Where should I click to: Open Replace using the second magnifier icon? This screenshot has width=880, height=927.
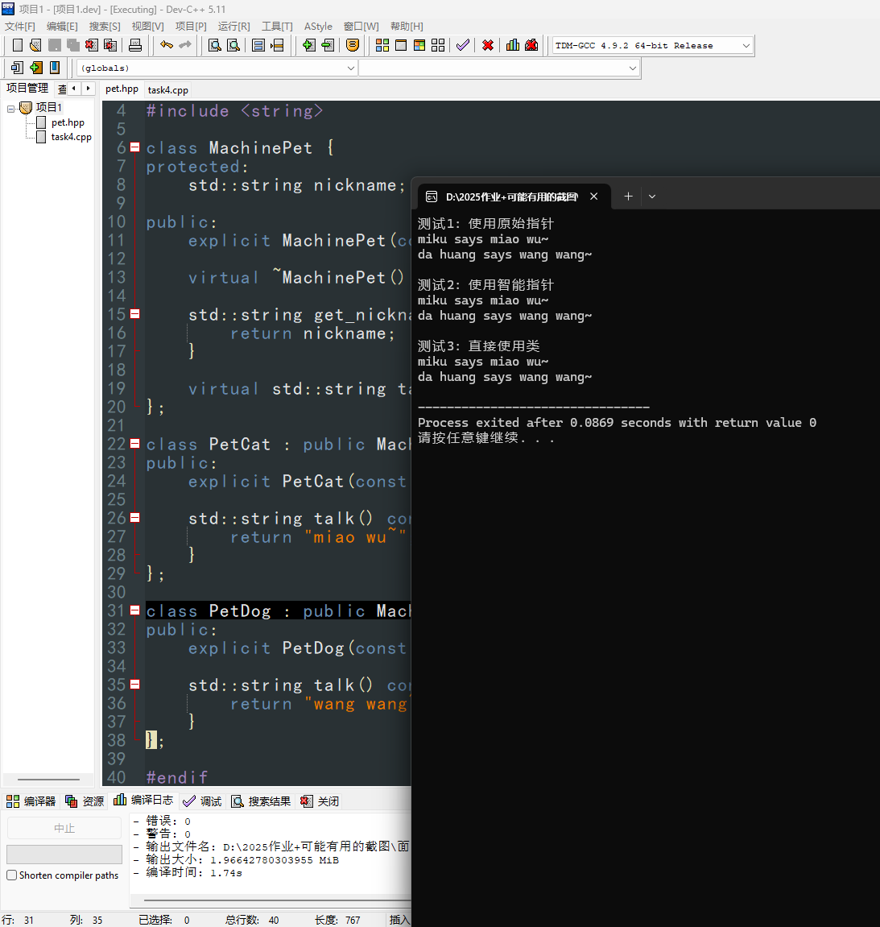coord(233,45)
